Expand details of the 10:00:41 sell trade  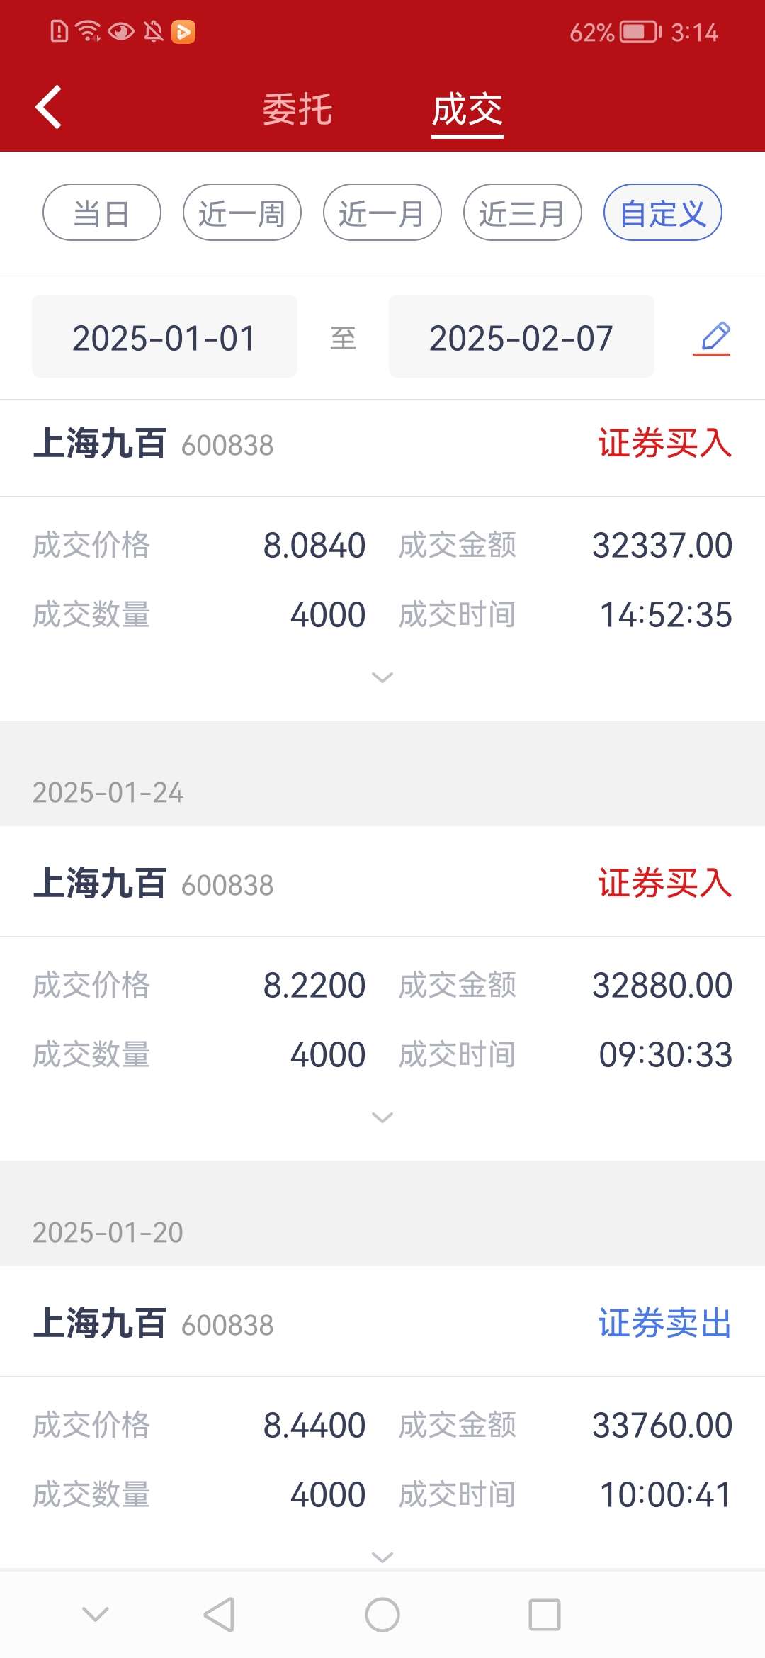pos(382,1557)
